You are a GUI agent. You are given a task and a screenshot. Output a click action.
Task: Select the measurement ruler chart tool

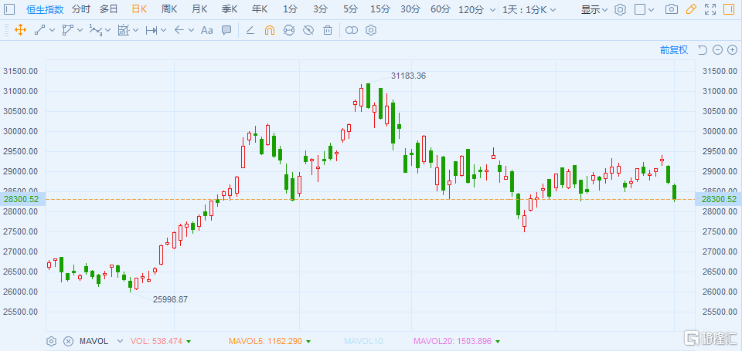click(123, 30)
